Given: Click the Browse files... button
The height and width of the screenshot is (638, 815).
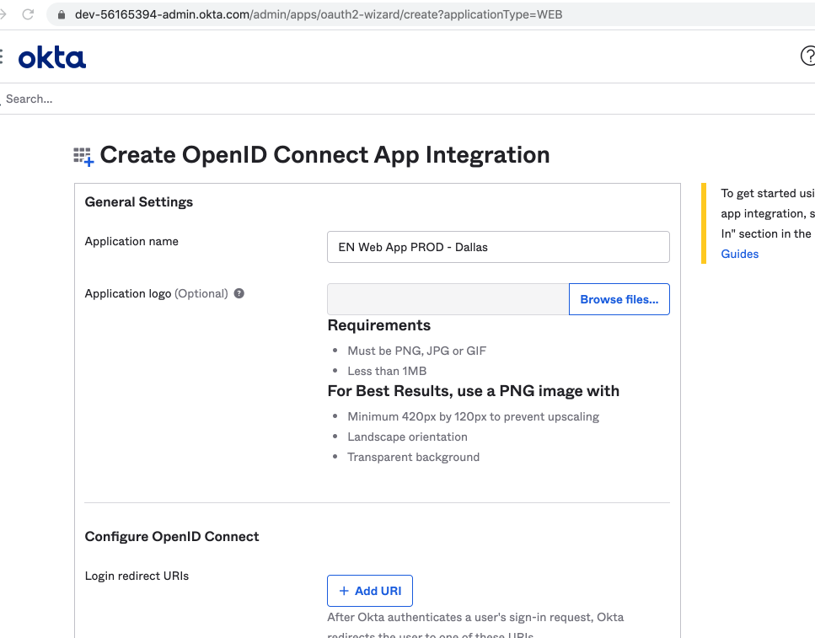Looking at the screenshot, I should 619,299.
